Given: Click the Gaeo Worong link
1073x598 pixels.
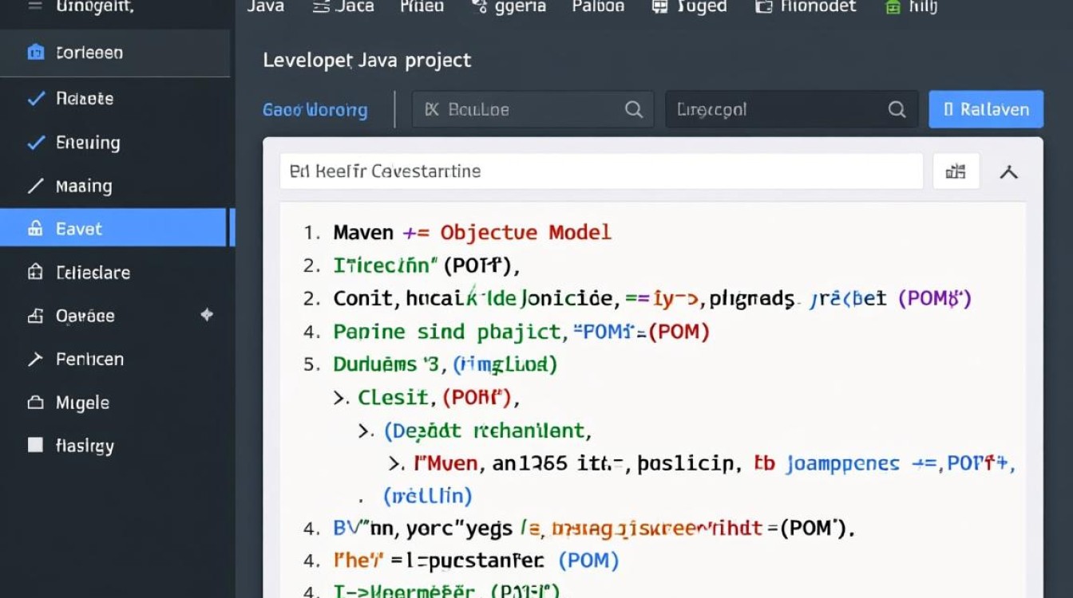Looking at the screenshot, I should click(315, 110).
